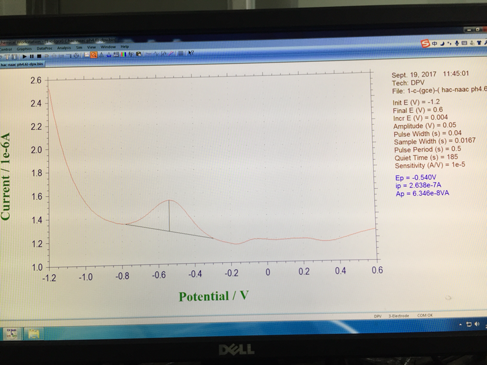Open the Graph Options icon
Viewport: 487px width, 365px height.
[116, 54]
